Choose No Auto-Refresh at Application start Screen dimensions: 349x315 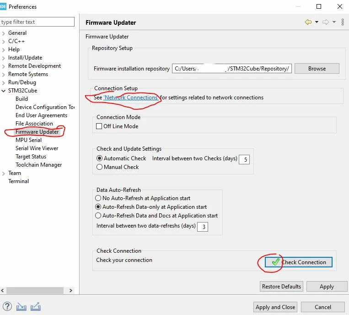tap(98, 198)
